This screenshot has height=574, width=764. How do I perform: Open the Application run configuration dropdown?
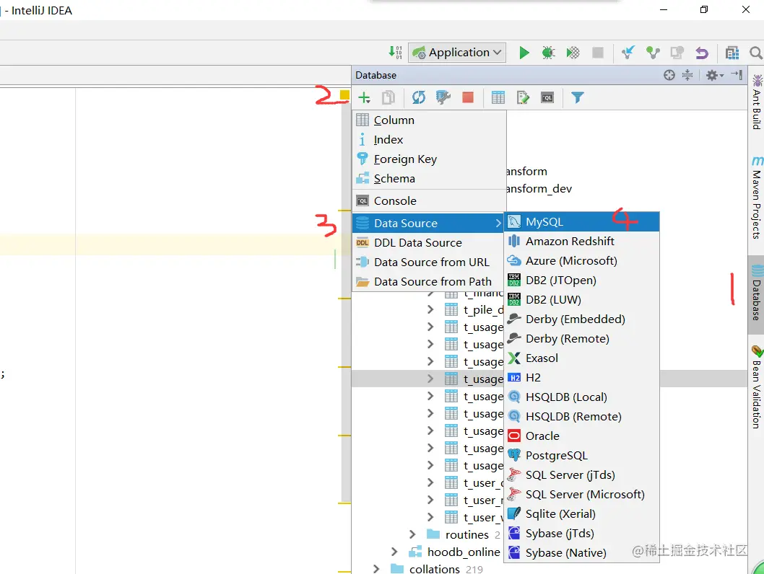[456, 53]
